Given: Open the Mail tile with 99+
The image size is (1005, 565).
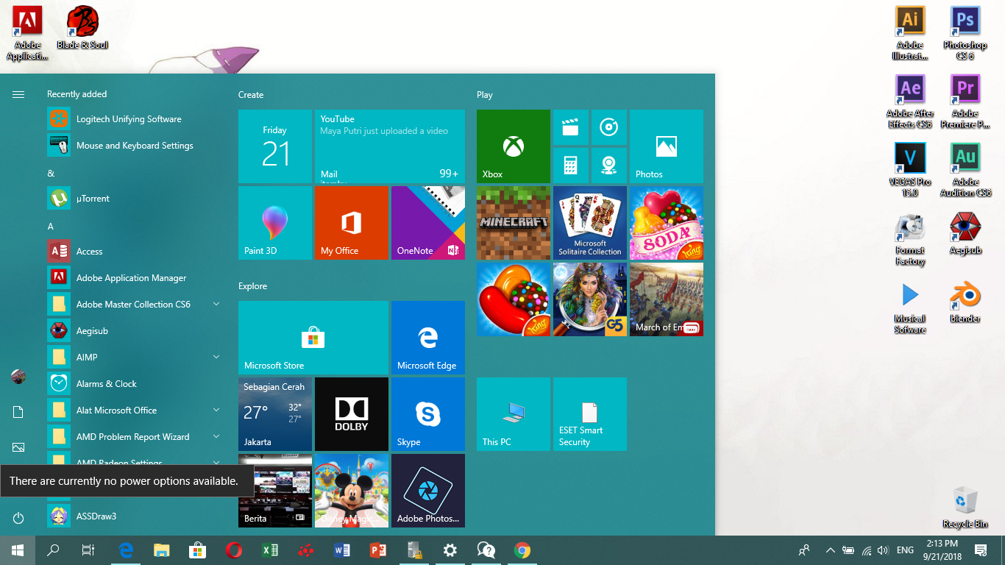Looking at the screenshot, I should [390, 146].
